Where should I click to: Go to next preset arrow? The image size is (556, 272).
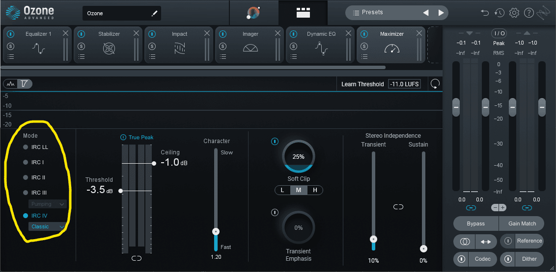441,13
